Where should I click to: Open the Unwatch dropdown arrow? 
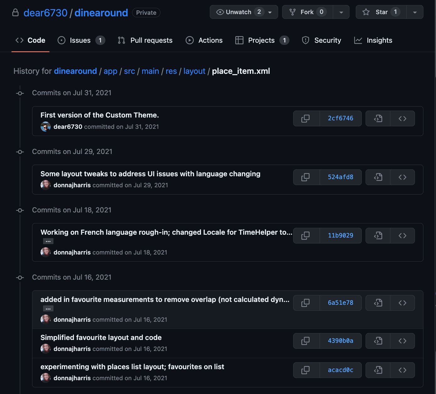(x=270, y=12)
